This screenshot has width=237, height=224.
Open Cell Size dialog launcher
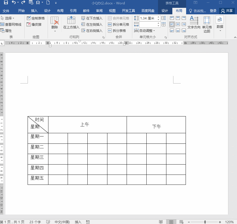point(166,37)
